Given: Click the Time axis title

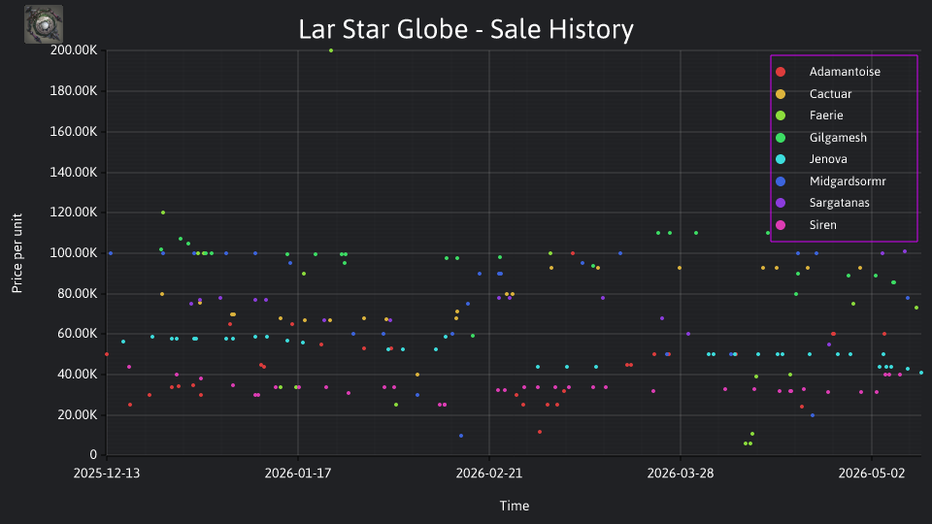Looking at the screenshot, I should pyautogui.click(x=515, y=506).
